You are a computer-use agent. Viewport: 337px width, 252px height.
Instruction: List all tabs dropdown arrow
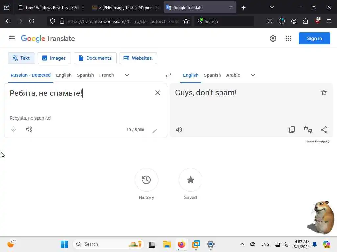(272, 8)
